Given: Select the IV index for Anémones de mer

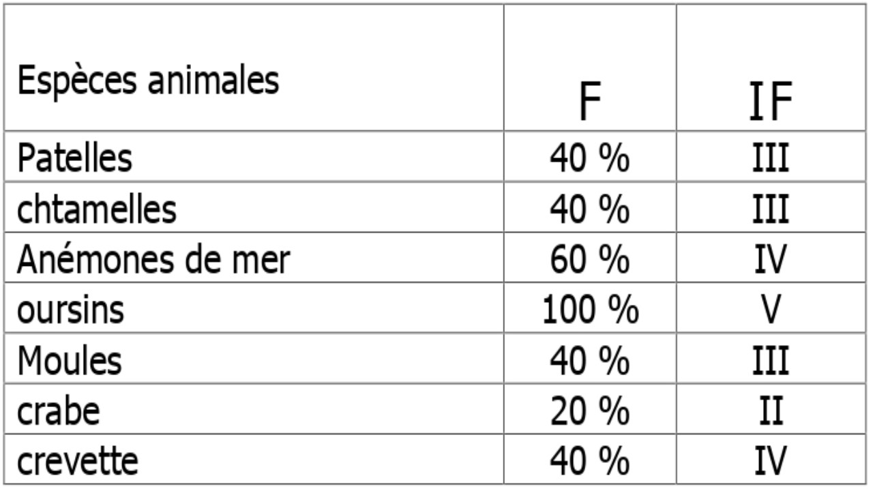Looking at the screenshot, I should coord(770,260).
